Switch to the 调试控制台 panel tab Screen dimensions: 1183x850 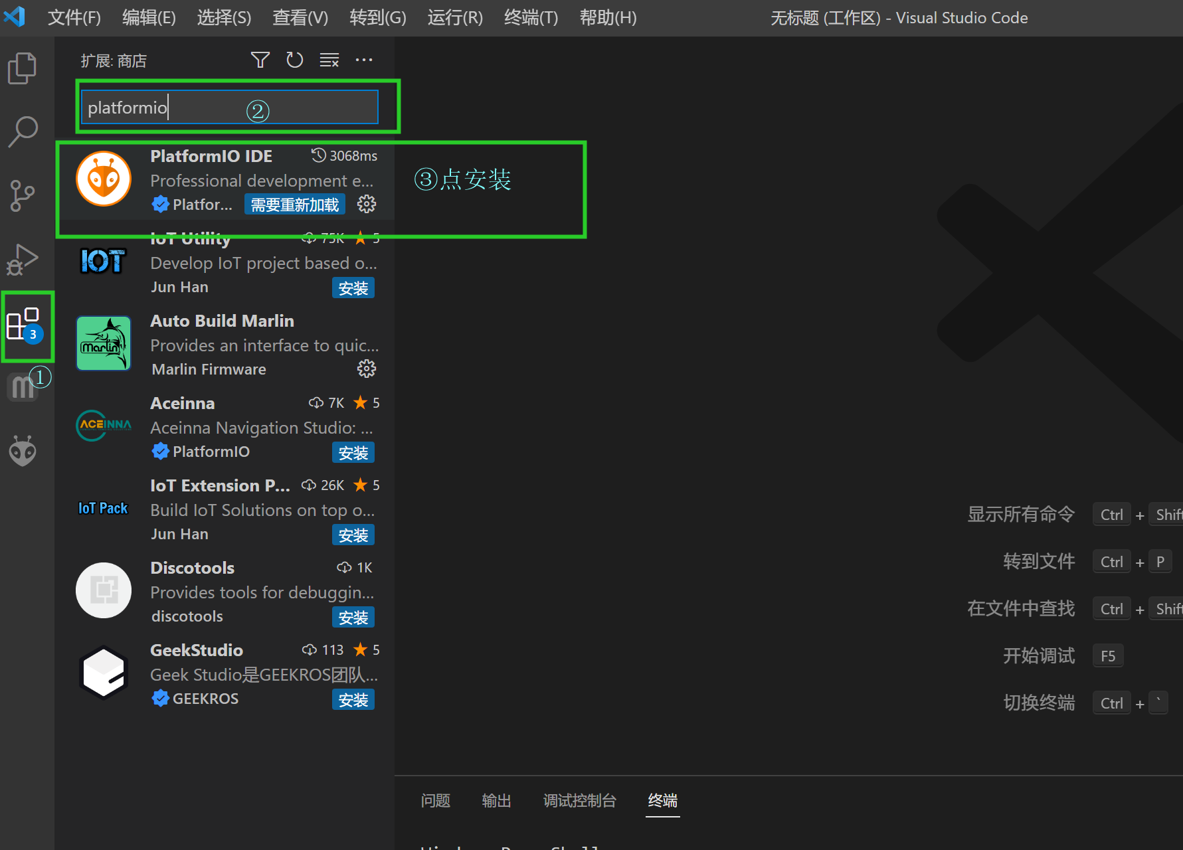(x=579, y=801)
